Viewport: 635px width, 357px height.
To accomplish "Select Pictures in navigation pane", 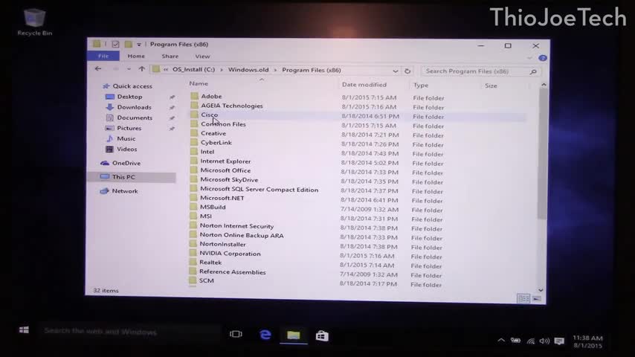I will pyautogui.click(x=129, y=128).
